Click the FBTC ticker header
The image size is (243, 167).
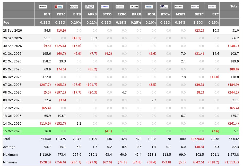coord(61,14)
